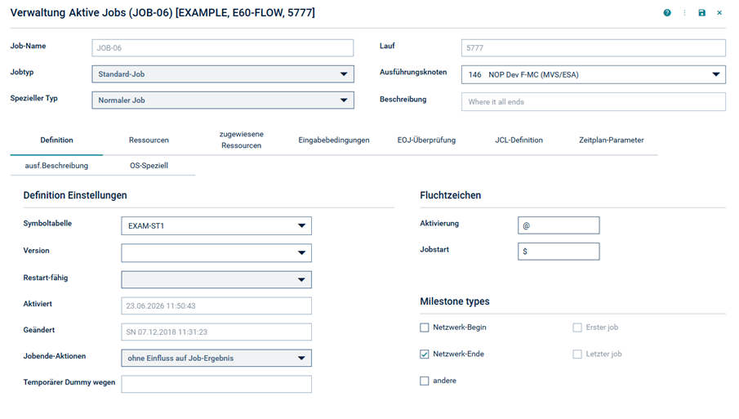Select the Definition tab

56,140
